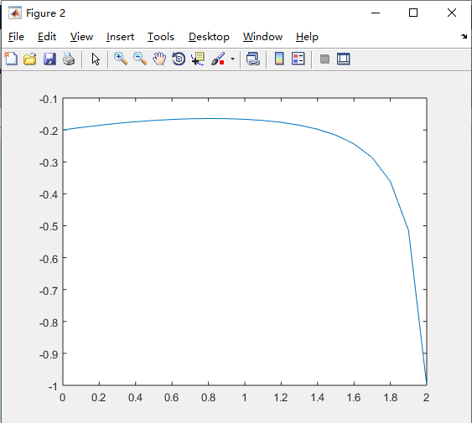Select the Pan hand tool
Viewport: 472px width, 423px height.
[x=159, y=59]
